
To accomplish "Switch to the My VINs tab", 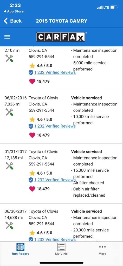I will coord(61,249).
